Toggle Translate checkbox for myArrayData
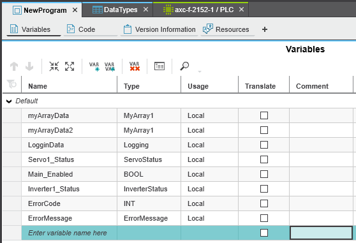356x243 pixels. [x=264, y=115]
